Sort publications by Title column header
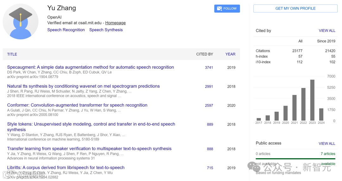The image size is (342, 181). 12,54
